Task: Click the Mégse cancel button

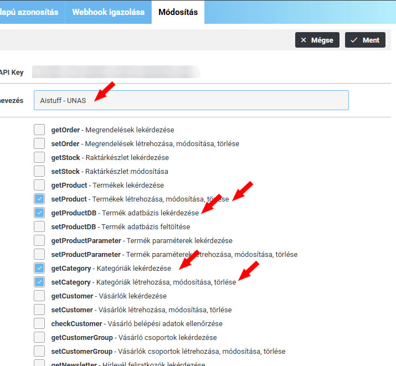Action: pyautogui.click(x=317, y=40)
